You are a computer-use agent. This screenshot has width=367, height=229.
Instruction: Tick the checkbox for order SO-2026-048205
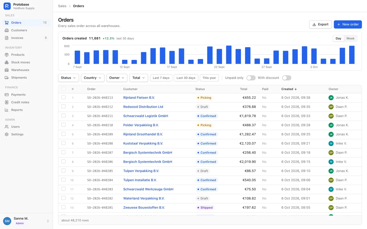pos(63,171)
